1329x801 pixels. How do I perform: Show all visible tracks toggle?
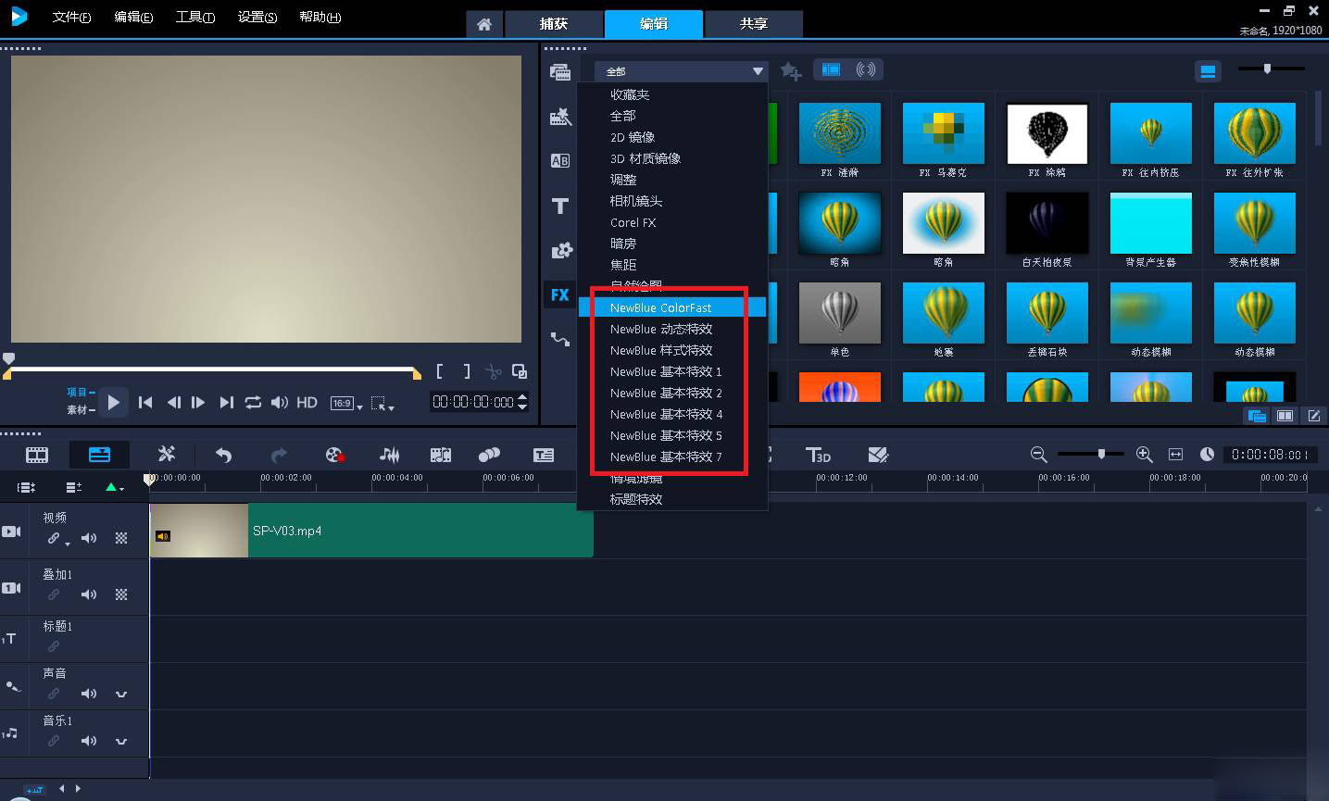pos(26,487)
